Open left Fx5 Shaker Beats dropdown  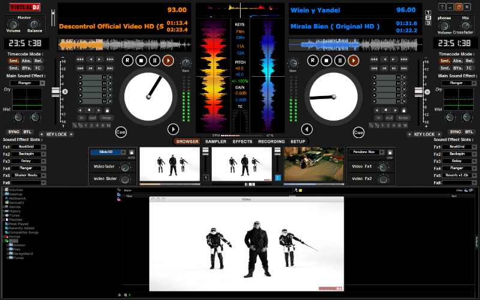tap(29, 175)
